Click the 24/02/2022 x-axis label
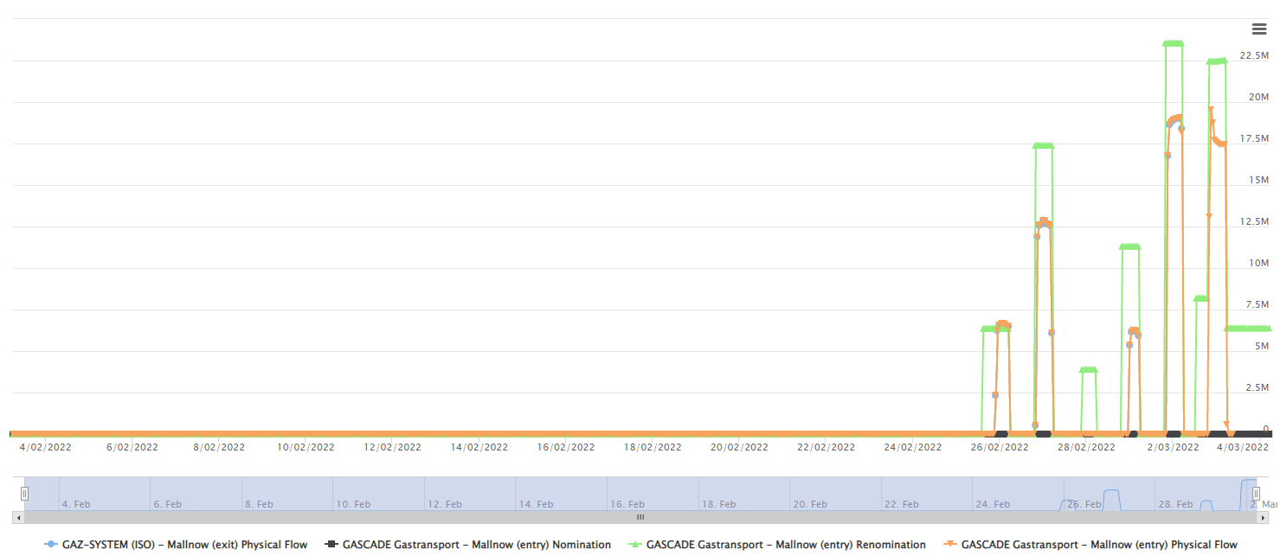Image resolution: width=1280 pixels, height=556 pixels. pos(913,447)
